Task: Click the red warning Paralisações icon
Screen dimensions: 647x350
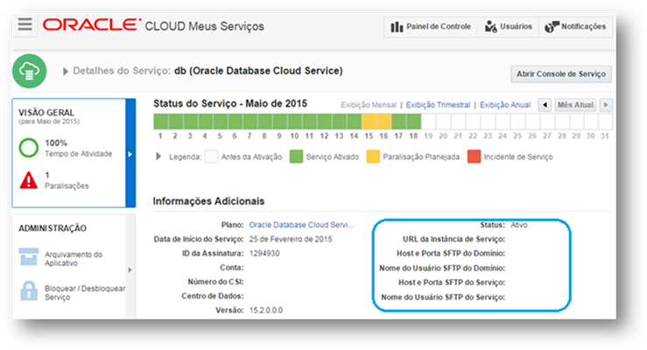Action: click(29, 180)
